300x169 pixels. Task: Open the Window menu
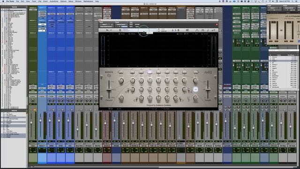click(78, 1)
